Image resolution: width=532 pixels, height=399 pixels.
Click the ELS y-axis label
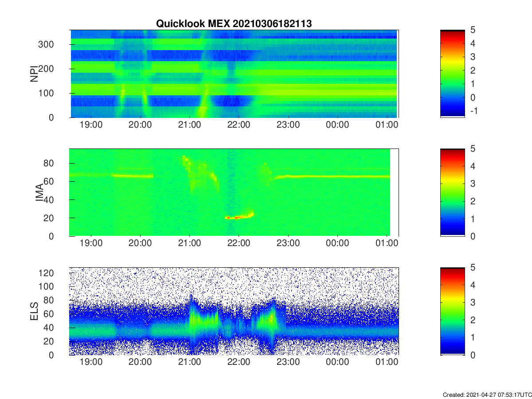coord(34,311)
